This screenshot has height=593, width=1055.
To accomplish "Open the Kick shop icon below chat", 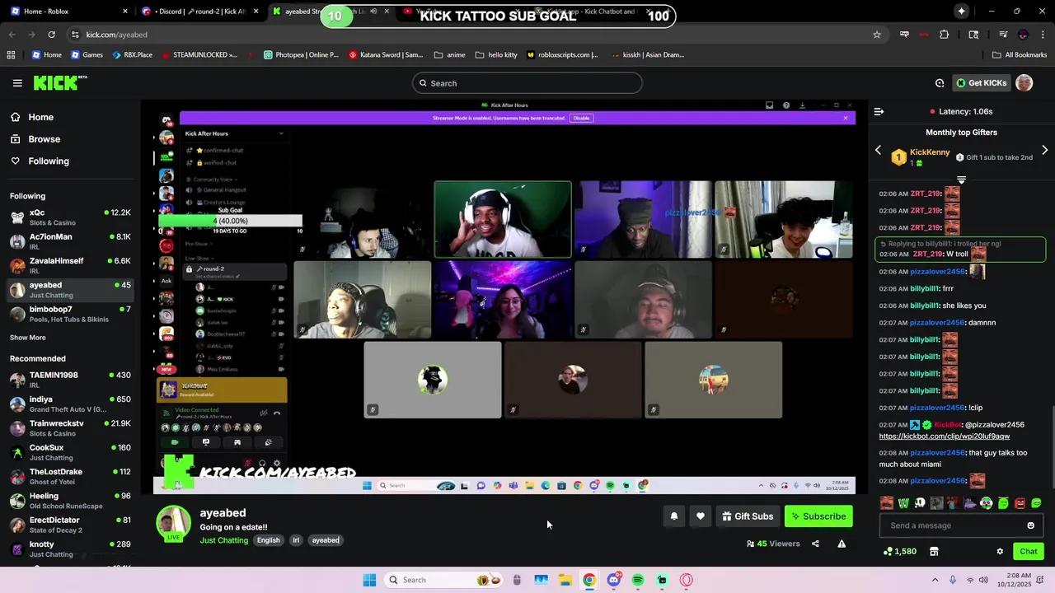I will 934,552.
